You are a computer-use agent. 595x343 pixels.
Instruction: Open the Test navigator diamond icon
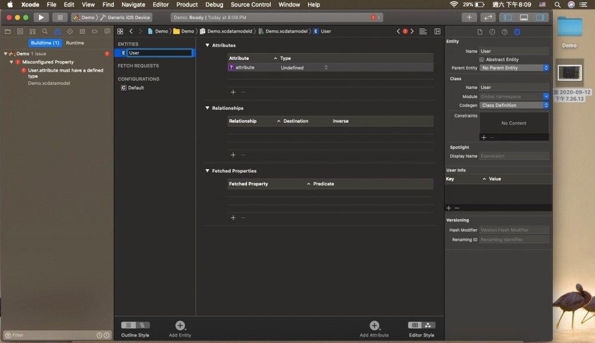pos(70,31)
